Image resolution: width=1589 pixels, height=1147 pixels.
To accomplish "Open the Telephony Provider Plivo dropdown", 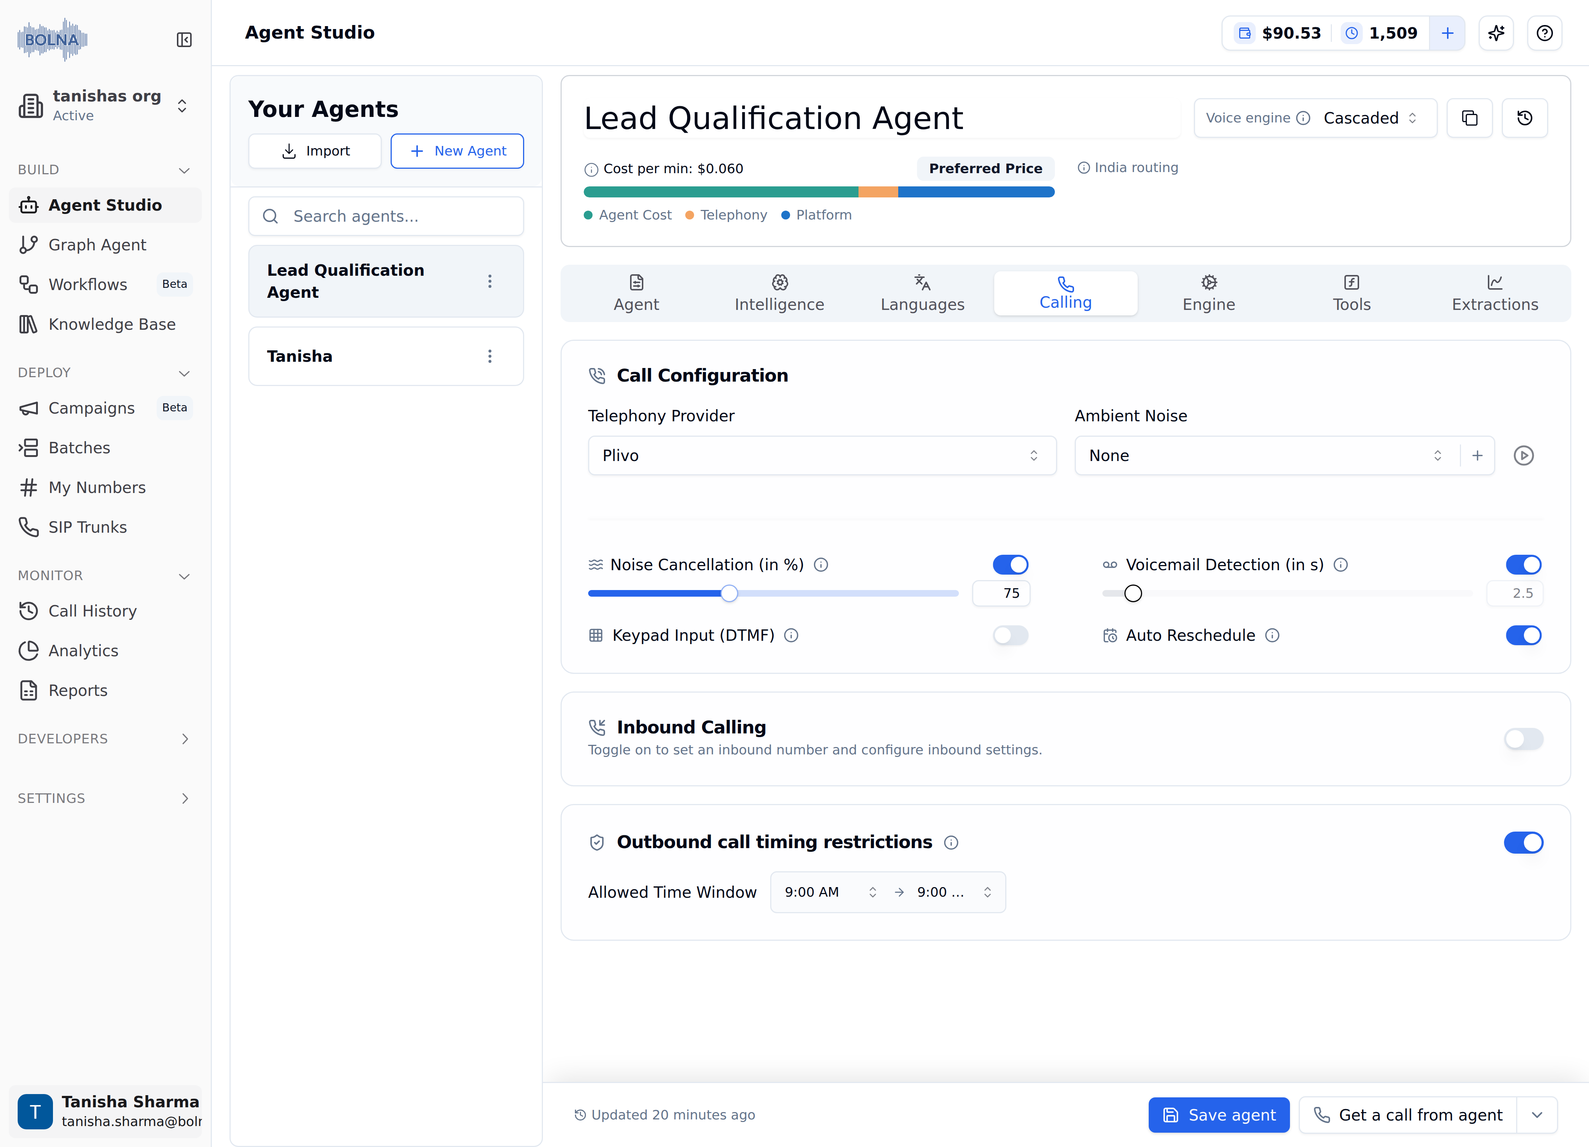I will pyautogui.click(x=822, y=456).
